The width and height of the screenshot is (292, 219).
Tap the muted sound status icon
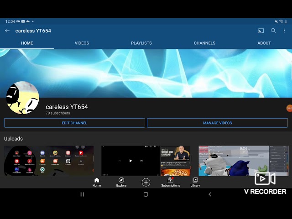pyautogui.click(x=276, y=21)
